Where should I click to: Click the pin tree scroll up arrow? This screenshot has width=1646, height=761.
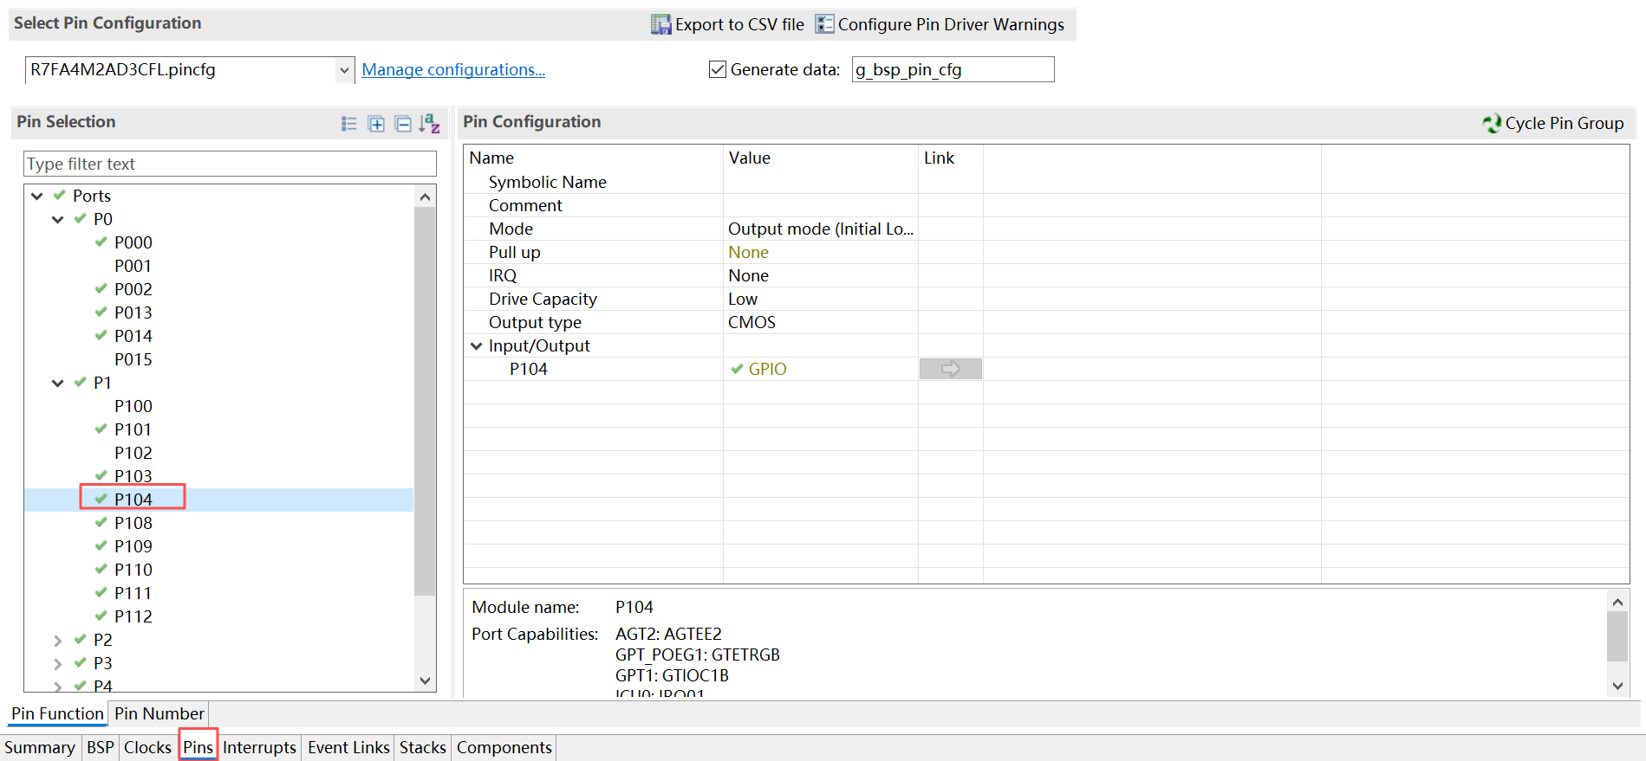(x=425, y=197)
